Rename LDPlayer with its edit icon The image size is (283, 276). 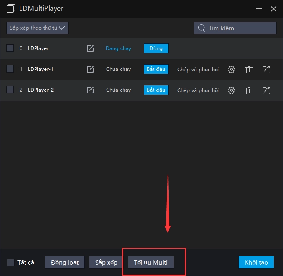90,48
